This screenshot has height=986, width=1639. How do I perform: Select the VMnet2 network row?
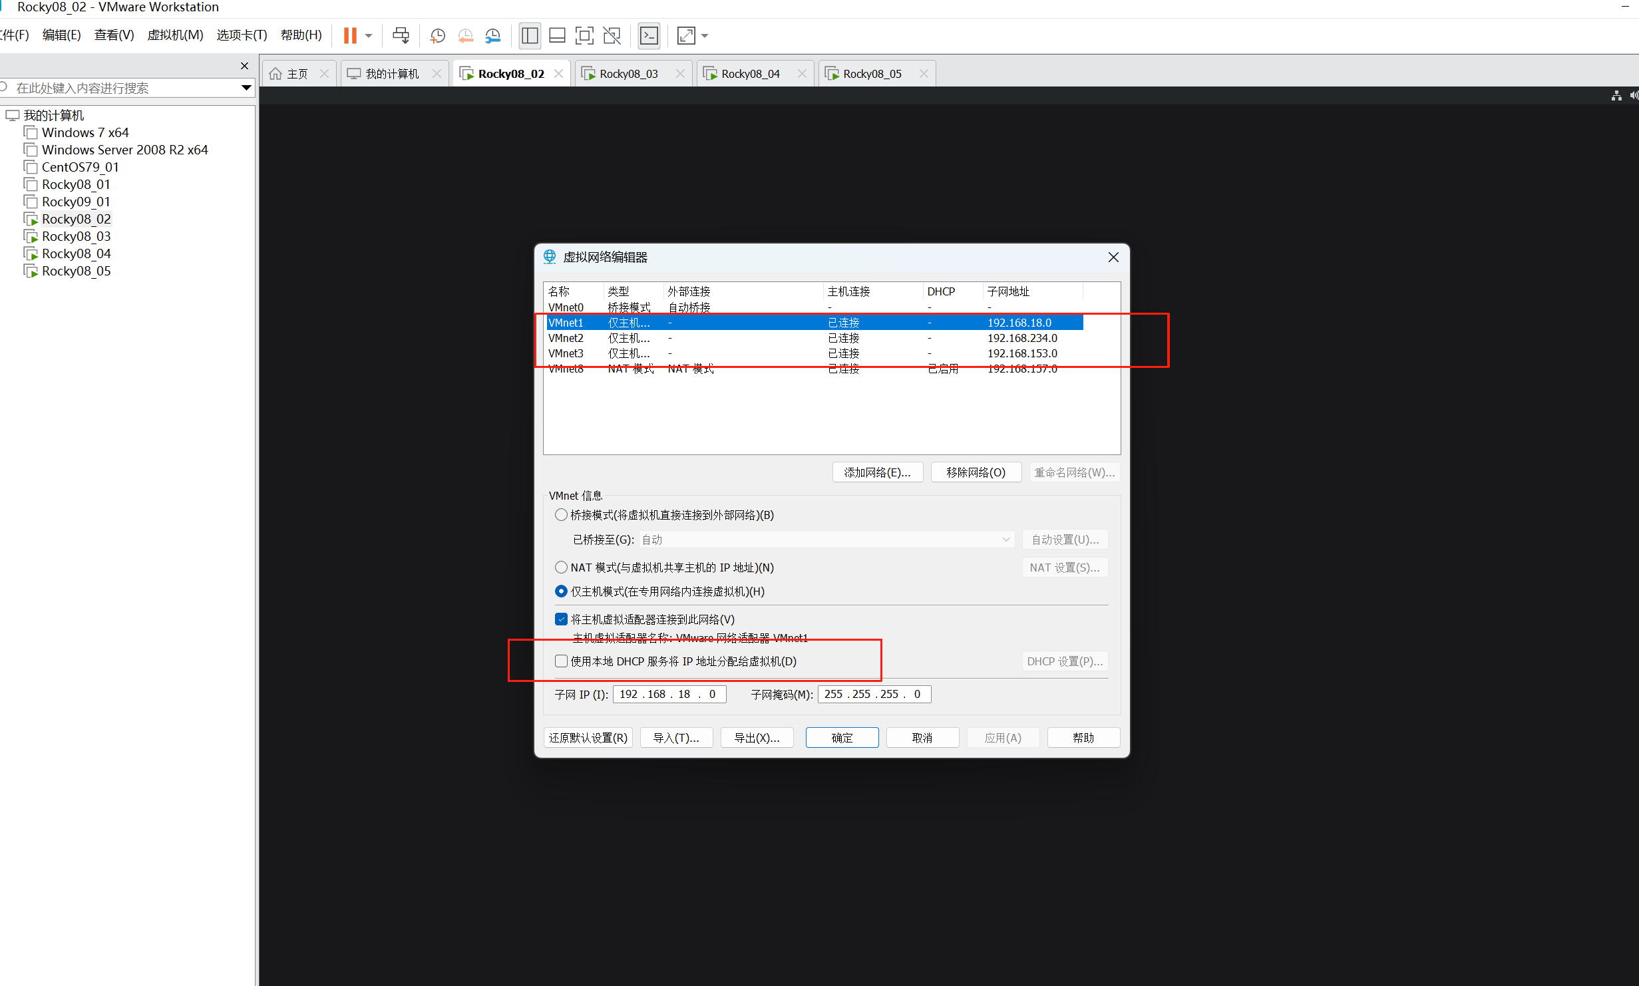pos(815,338)
